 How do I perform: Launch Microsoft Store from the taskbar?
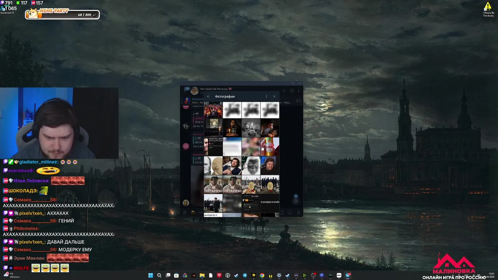pos(176,275)
